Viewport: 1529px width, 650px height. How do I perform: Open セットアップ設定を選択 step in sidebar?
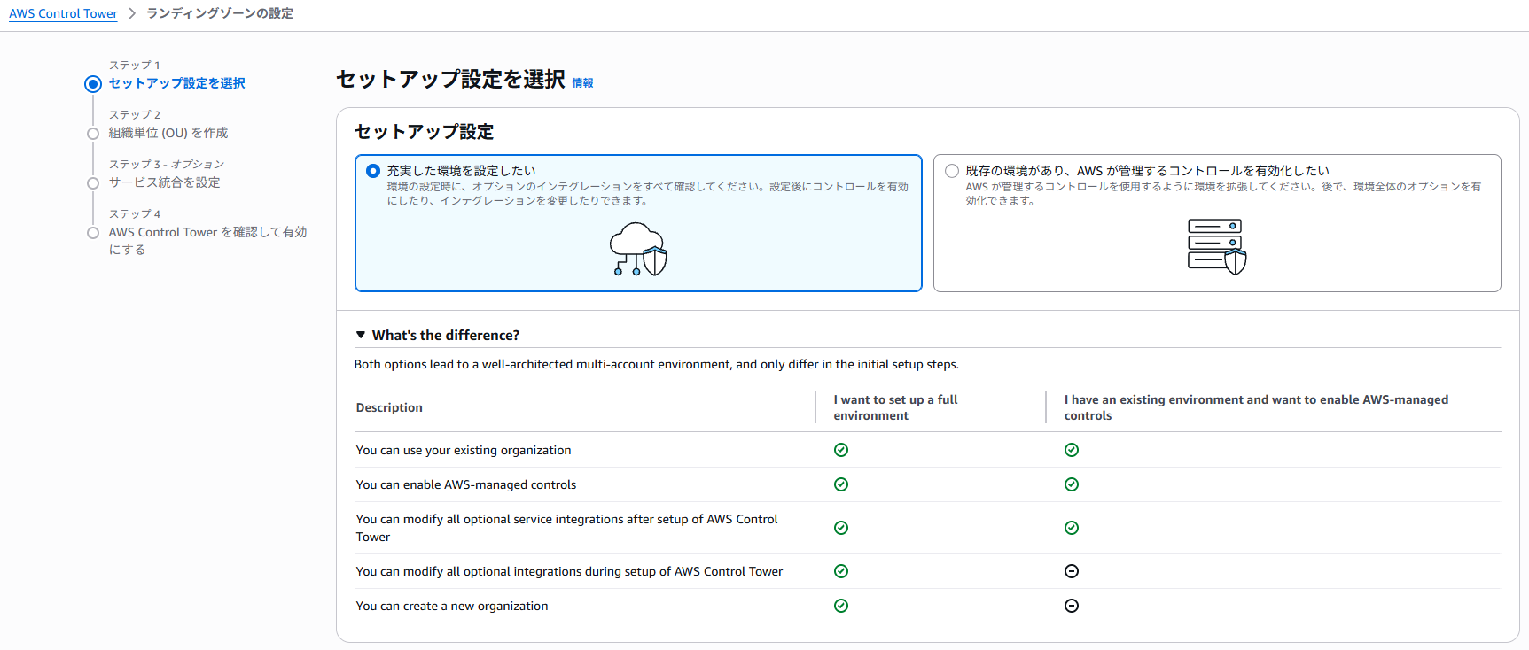tap(177, 83)
